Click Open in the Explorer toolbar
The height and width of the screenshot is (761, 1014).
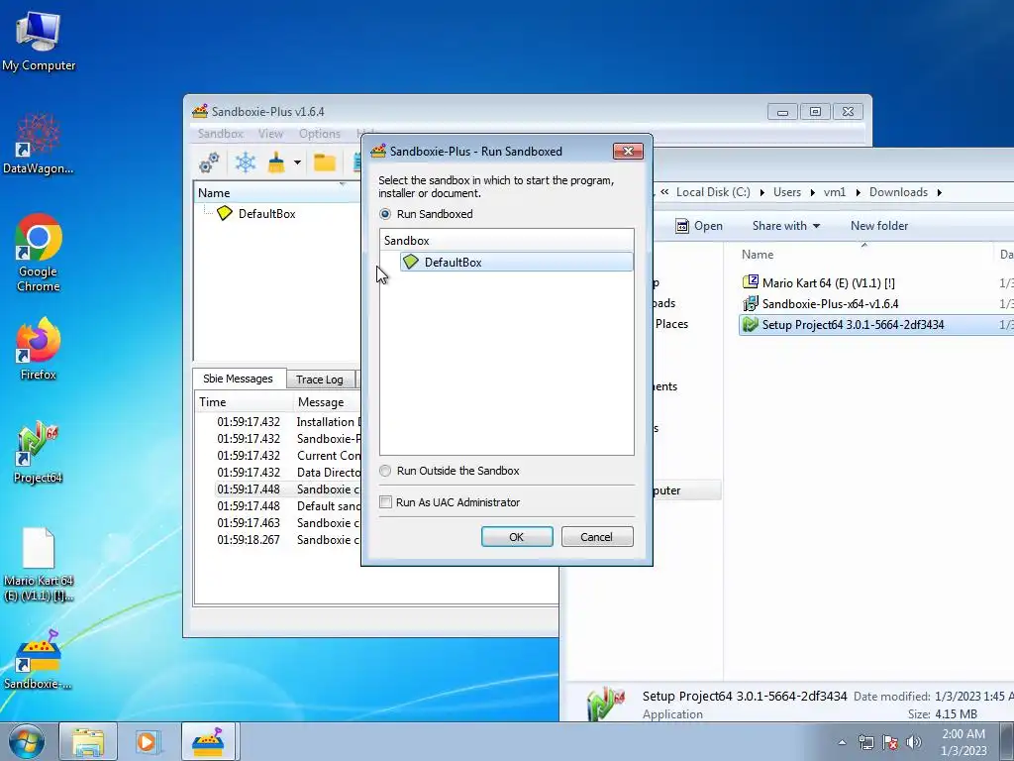coord(699,226)
